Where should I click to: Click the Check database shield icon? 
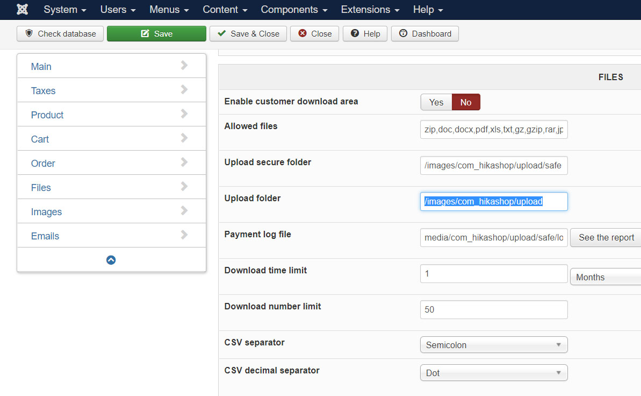29,33
